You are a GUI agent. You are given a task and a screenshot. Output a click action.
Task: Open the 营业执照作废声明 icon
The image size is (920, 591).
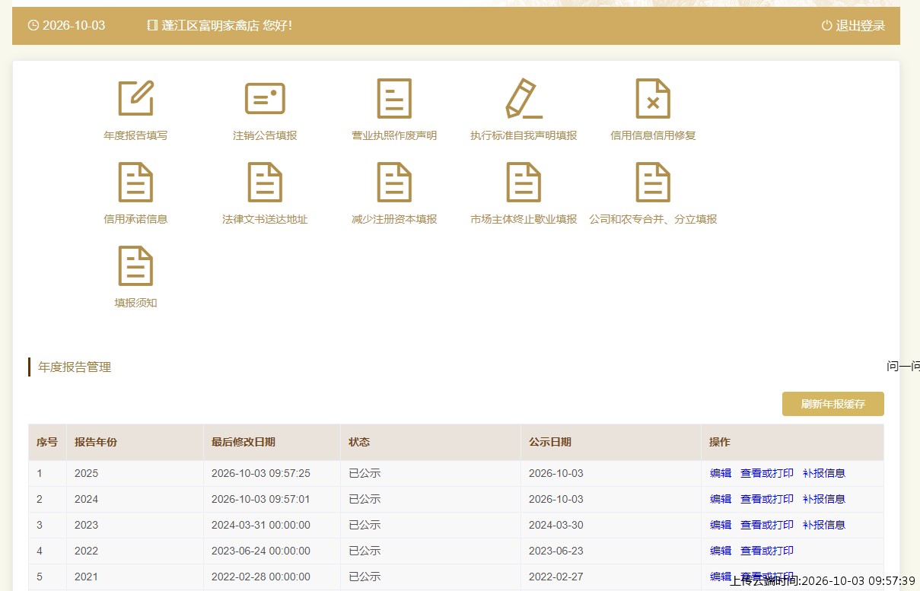tap(394, 99)
